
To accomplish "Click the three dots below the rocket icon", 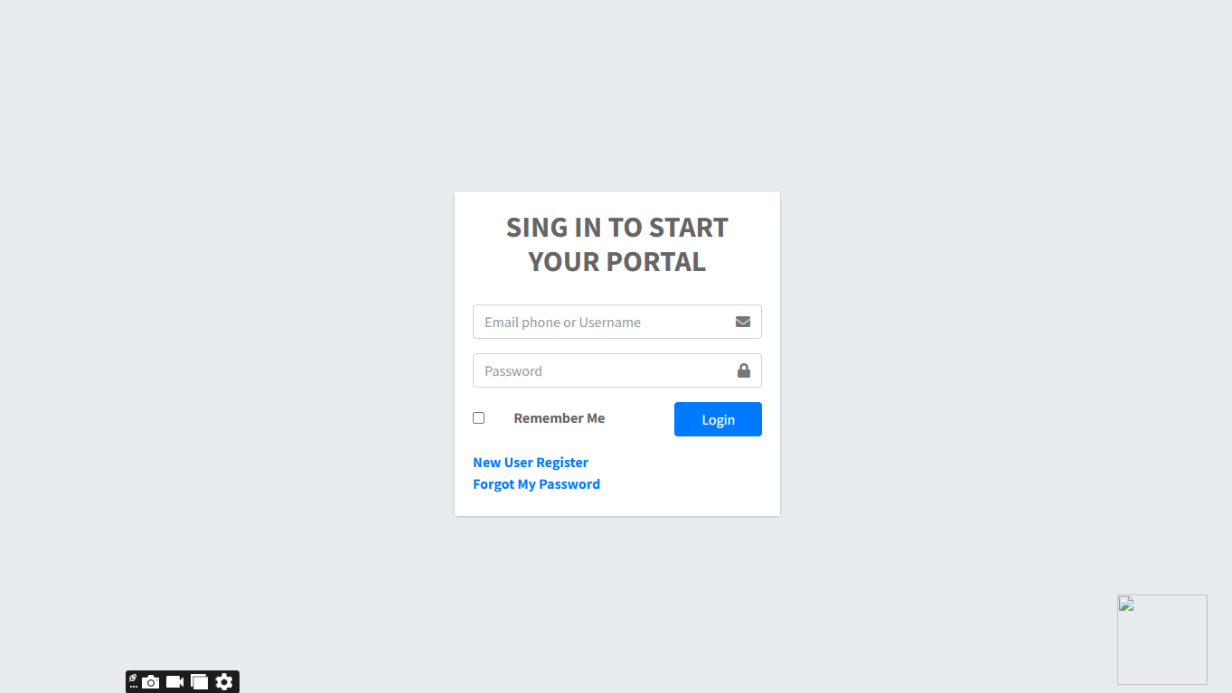I will click(134, 688).
